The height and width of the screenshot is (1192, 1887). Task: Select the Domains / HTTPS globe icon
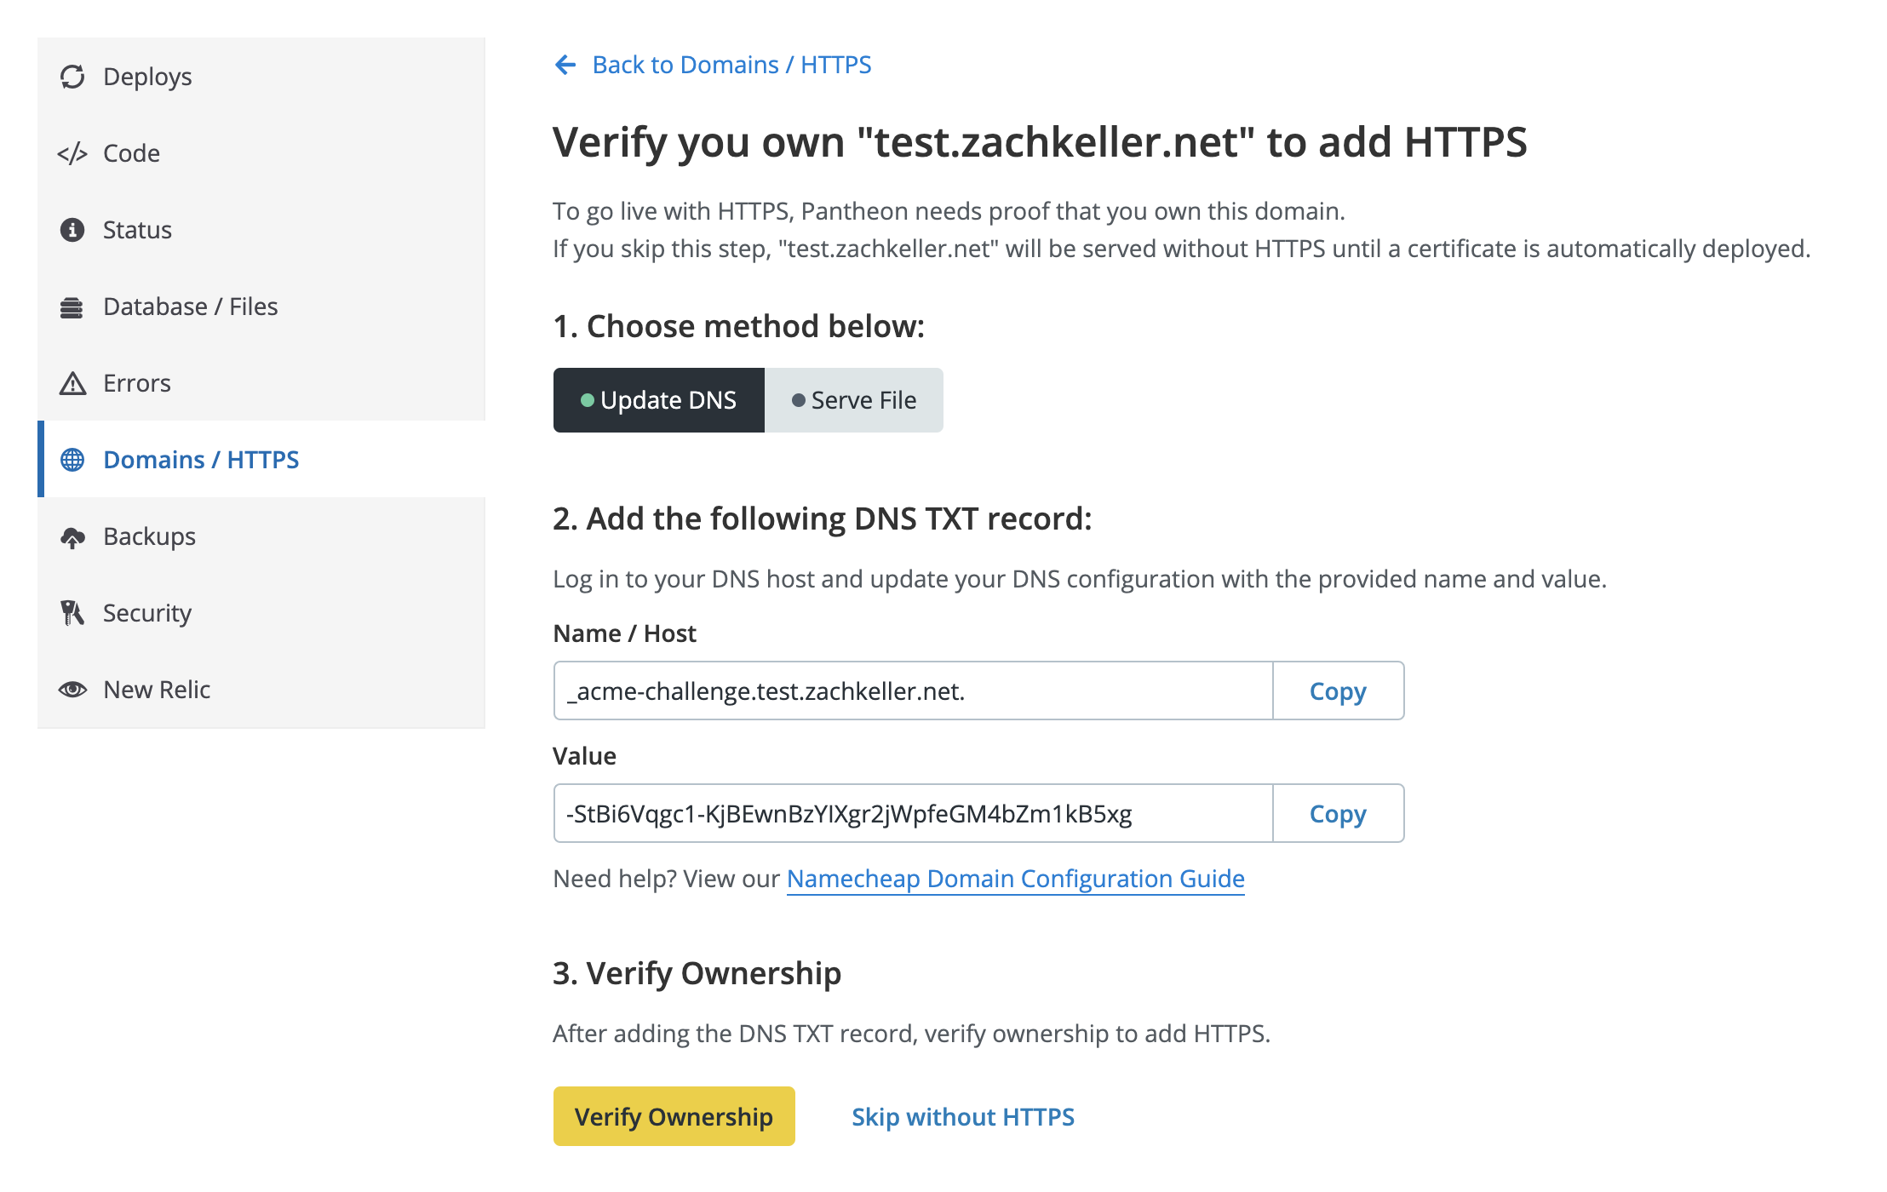(73, 459)
